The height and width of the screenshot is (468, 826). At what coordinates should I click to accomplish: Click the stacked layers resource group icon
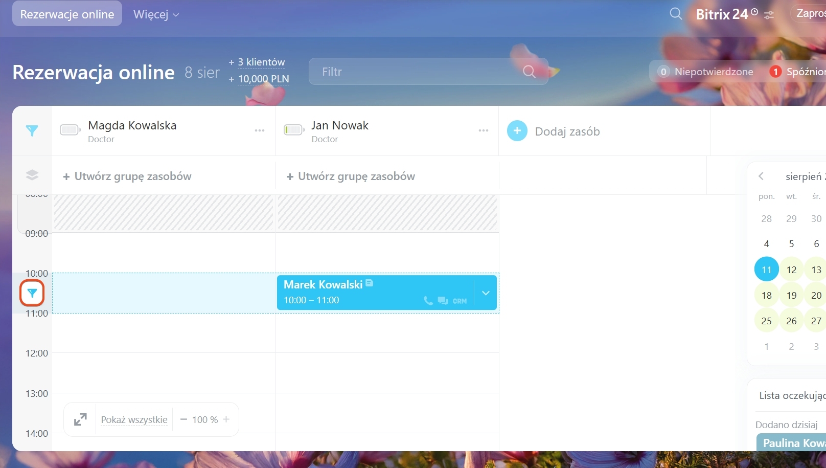(32, 175)
